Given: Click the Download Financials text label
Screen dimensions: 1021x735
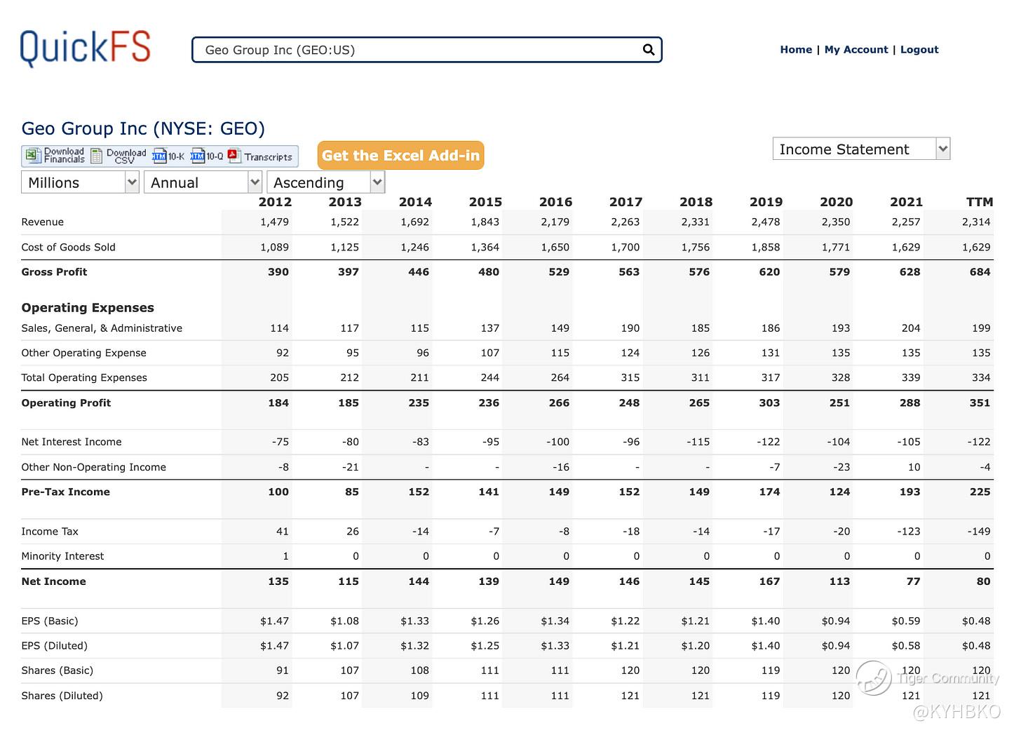Looking at the screenshot, I should [64, 156].
